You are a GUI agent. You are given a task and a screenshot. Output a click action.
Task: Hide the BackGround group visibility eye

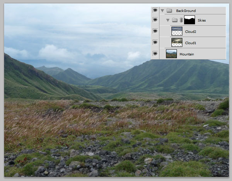[x=155, y=10]
